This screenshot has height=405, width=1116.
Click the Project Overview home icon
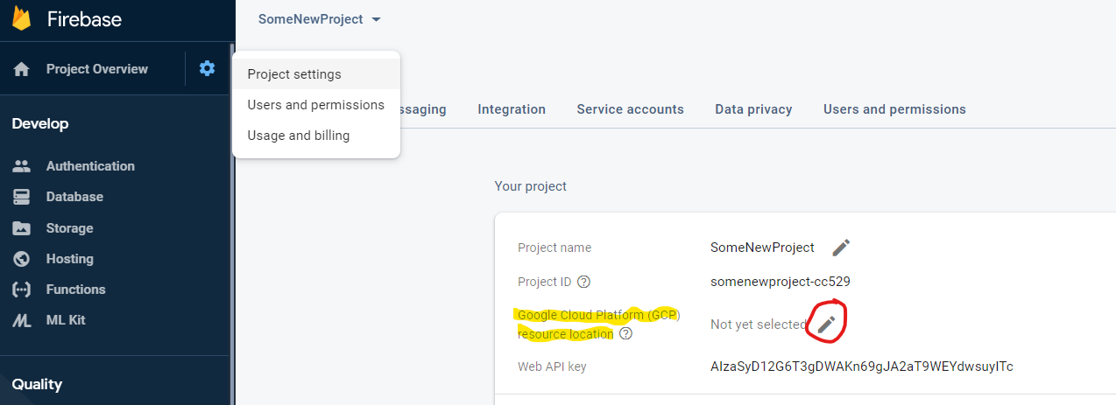click(22, 69)
